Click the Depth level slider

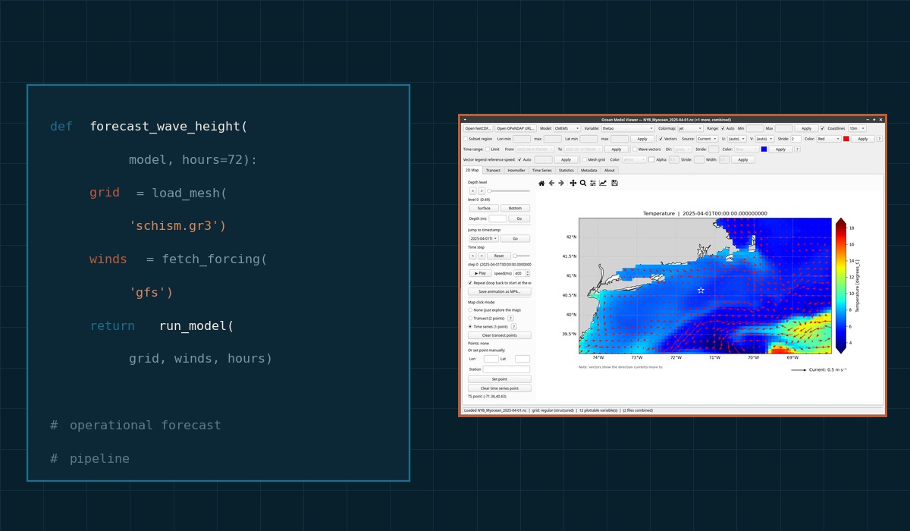(x=509, y=191)
